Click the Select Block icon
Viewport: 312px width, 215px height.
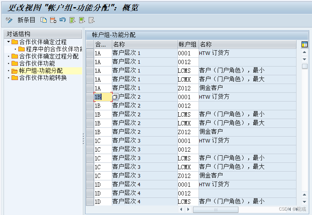82,20
